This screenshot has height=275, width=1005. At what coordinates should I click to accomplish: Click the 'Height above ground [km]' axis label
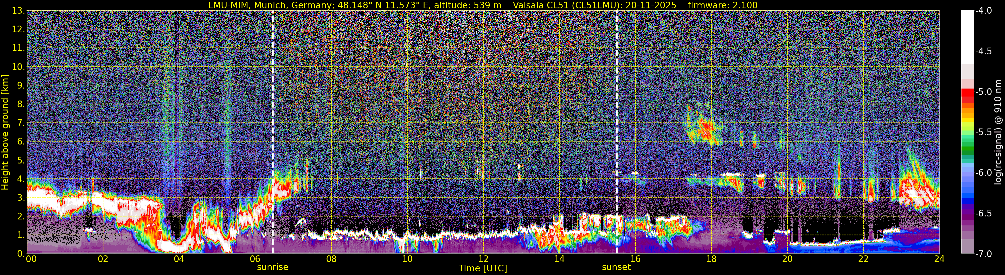pyautogui.click(x=5, y=132)
